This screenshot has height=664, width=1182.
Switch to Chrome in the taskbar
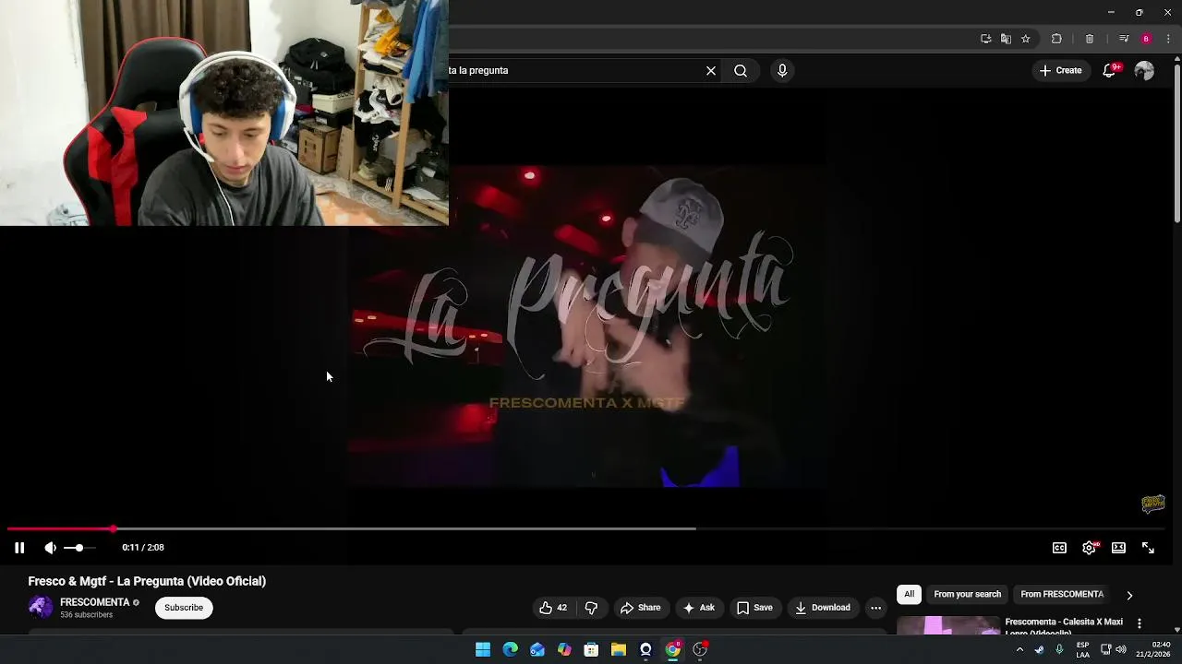point(673,649)
